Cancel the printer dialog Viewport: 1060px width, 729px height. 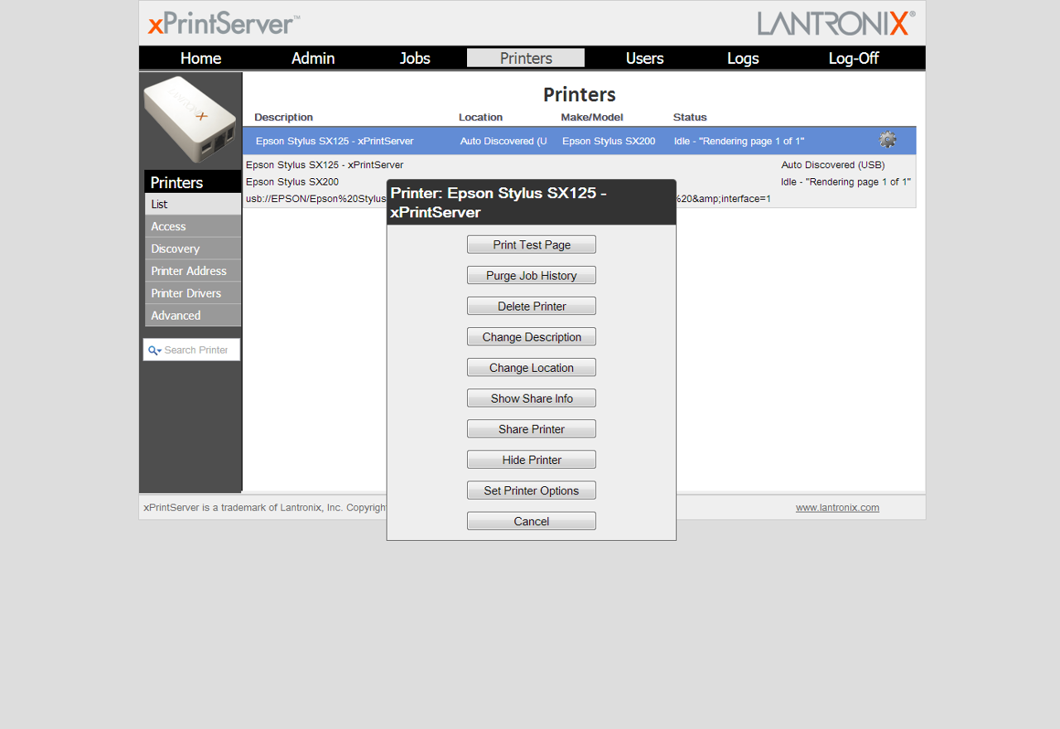(x=532, y=520)
